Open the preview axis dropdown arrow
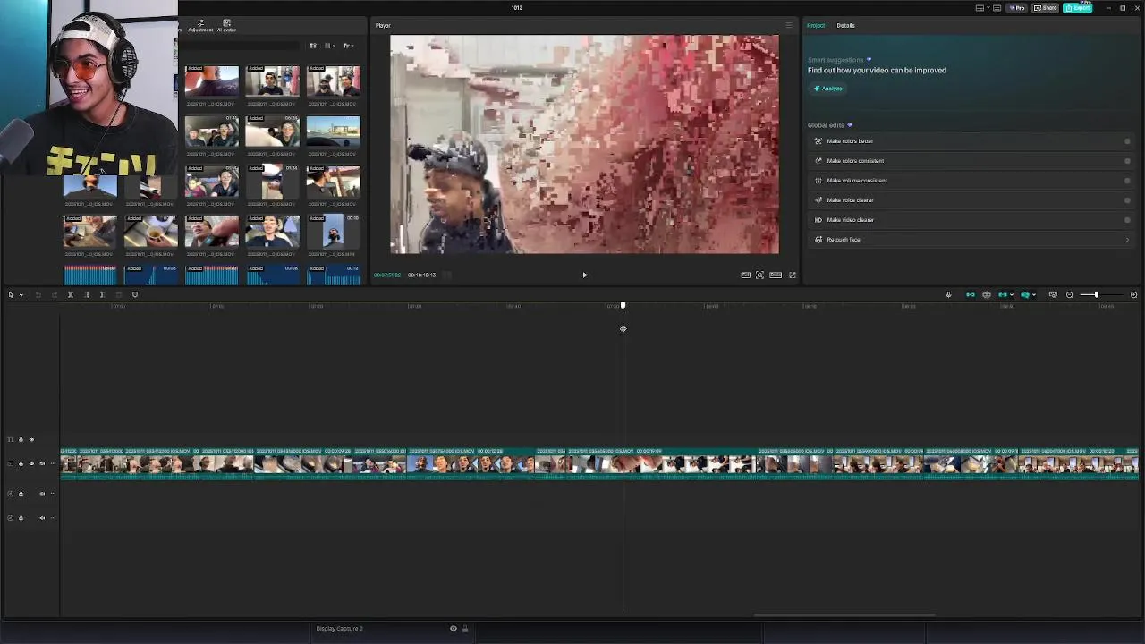 [x=1034, y=294]
